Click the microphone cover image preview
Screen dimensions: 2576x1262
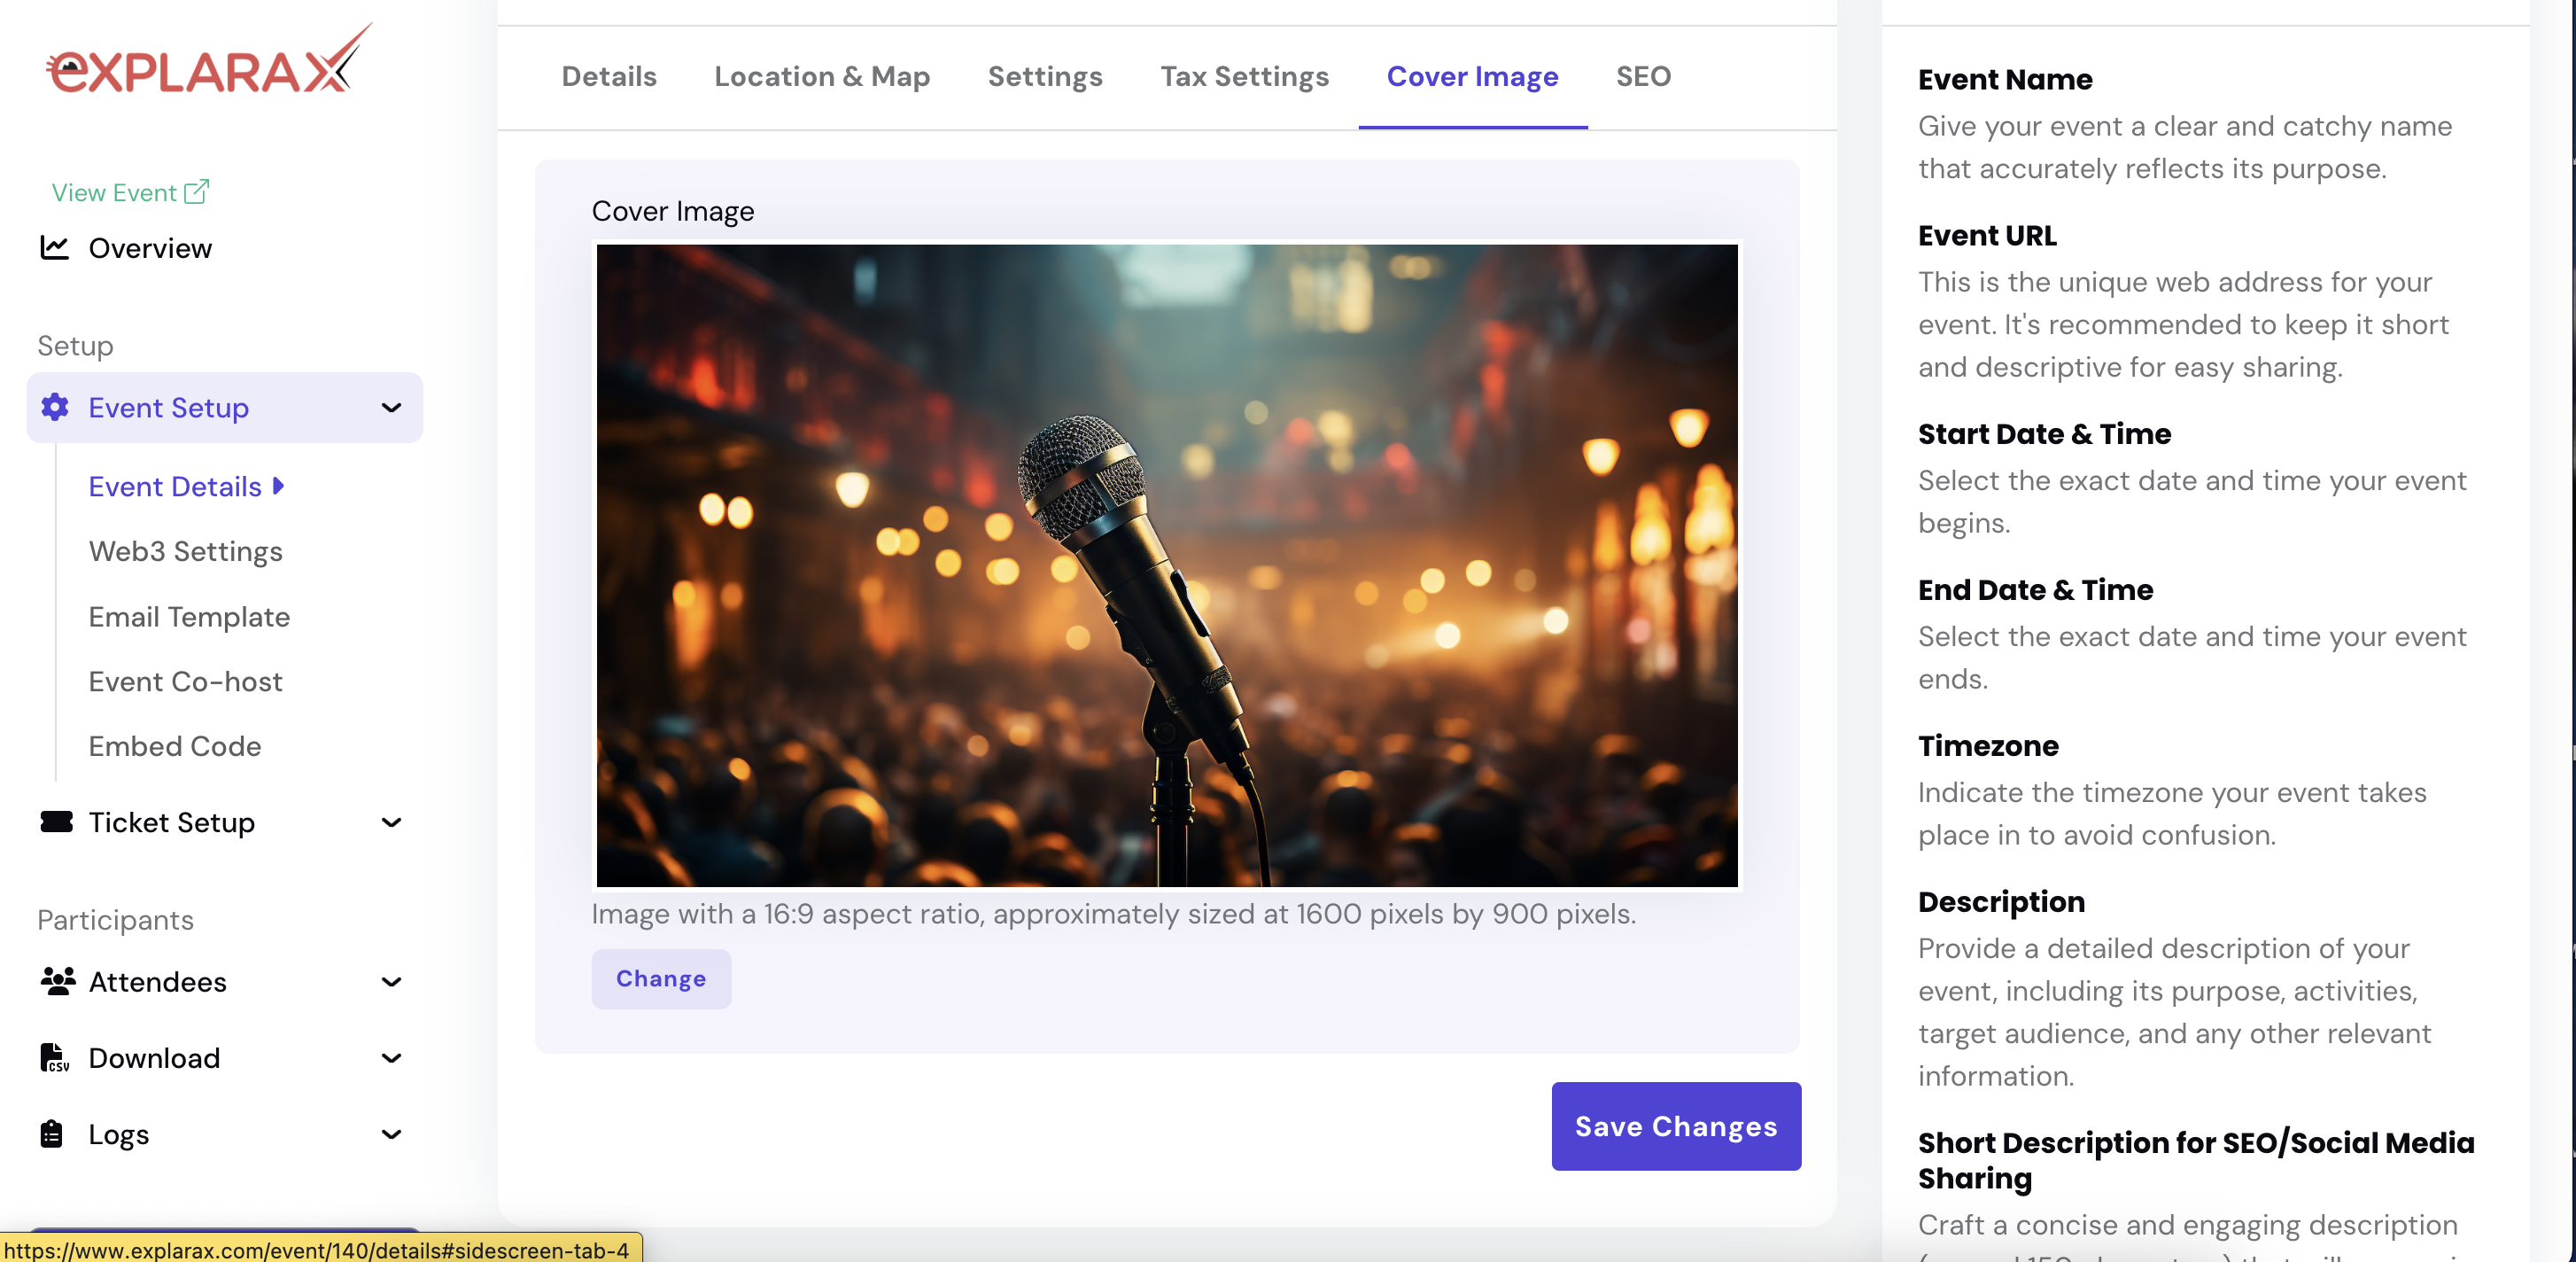coord(1166,565)
